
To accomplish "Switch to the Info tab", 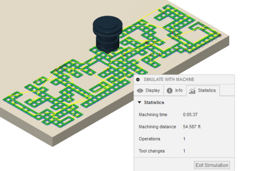I will coord(175,91).
